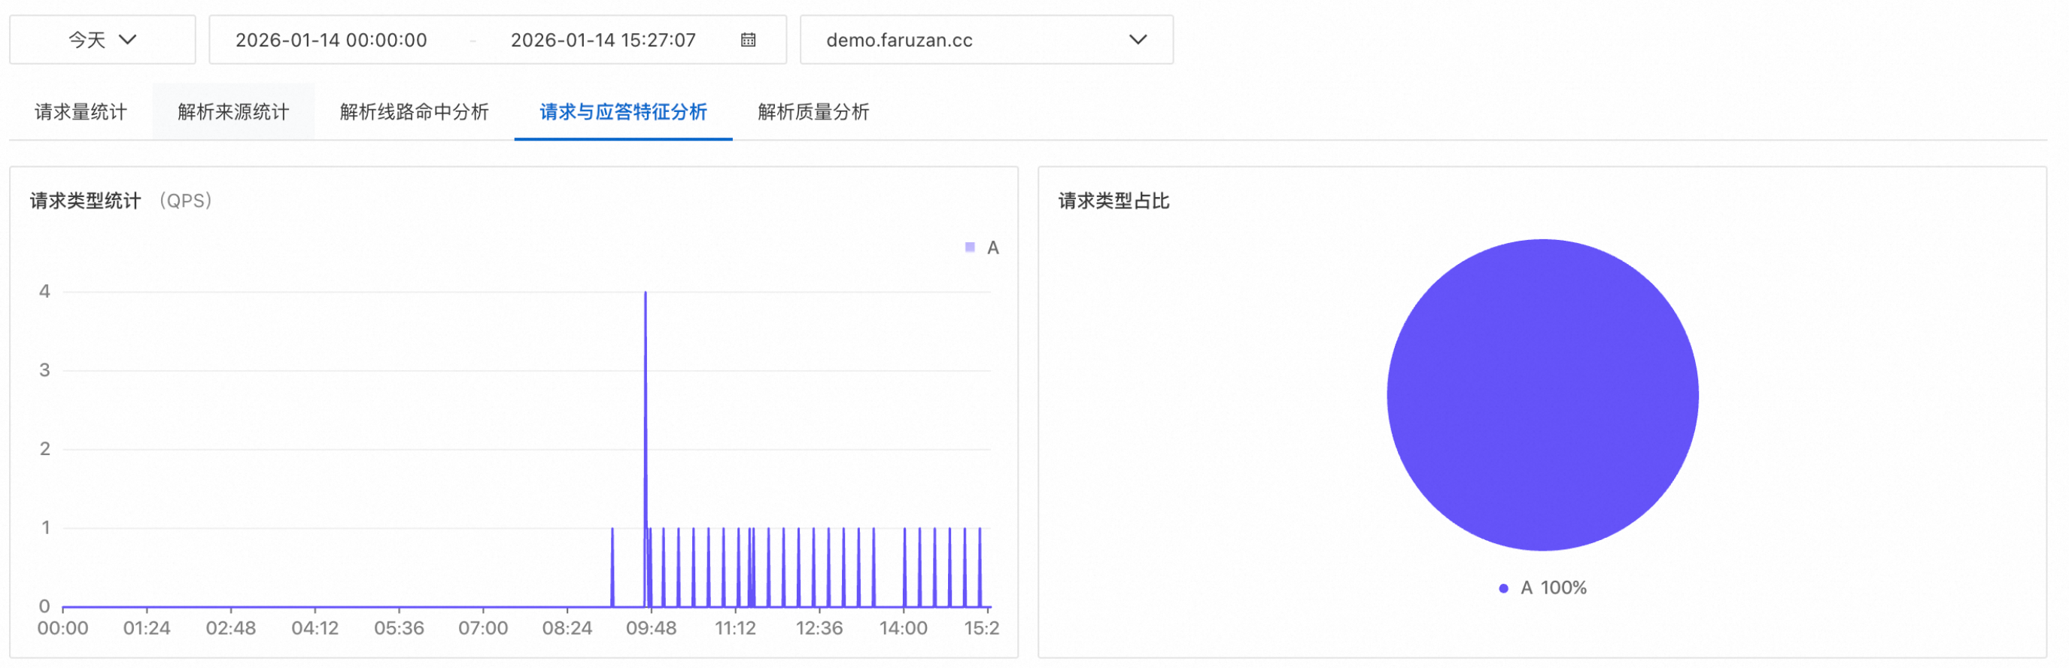Click the y-axis value 1
2069x668 pixels.
click(46, 527)
